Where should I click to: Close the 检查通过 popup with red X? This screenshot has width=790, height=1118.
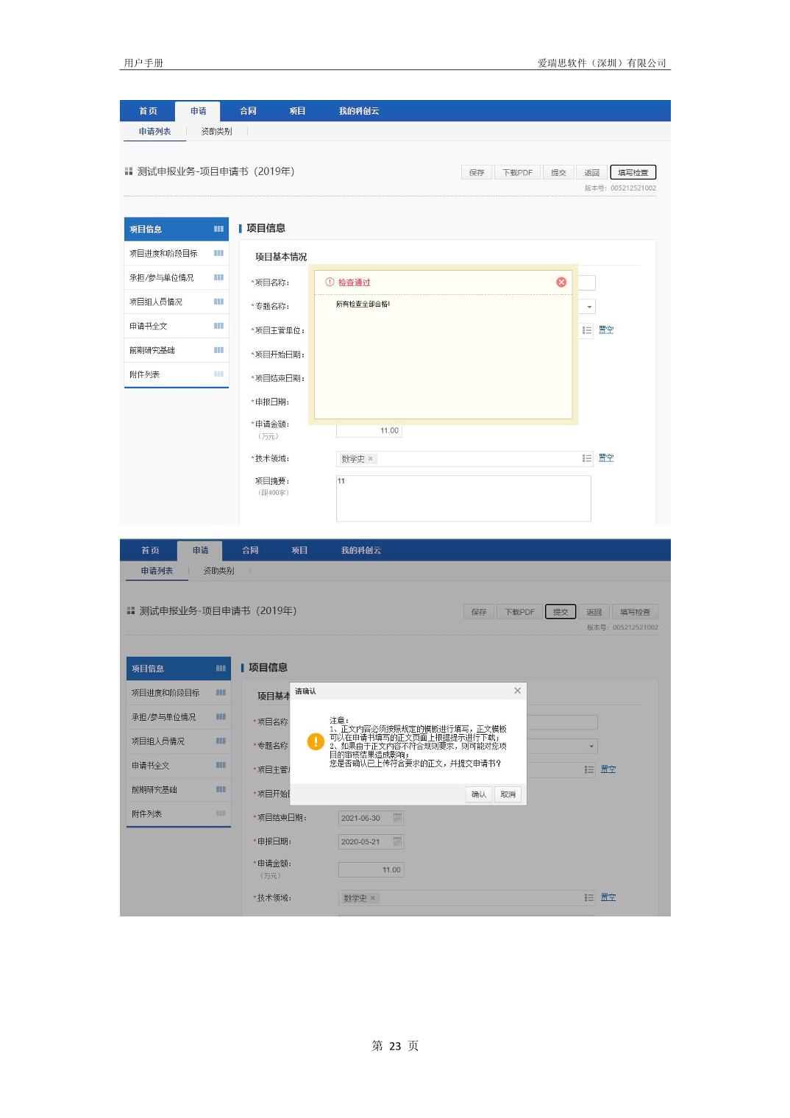561,282
